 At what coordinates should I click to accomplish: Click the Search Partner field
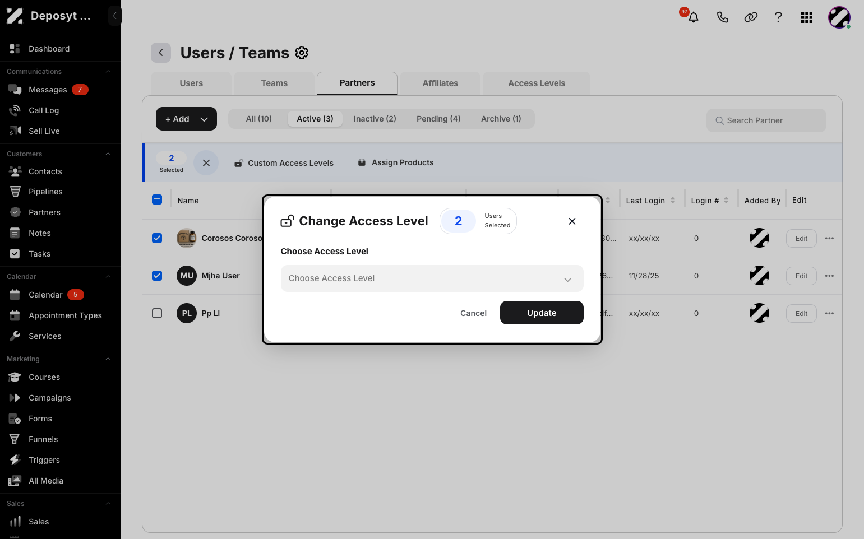[766, 120]
